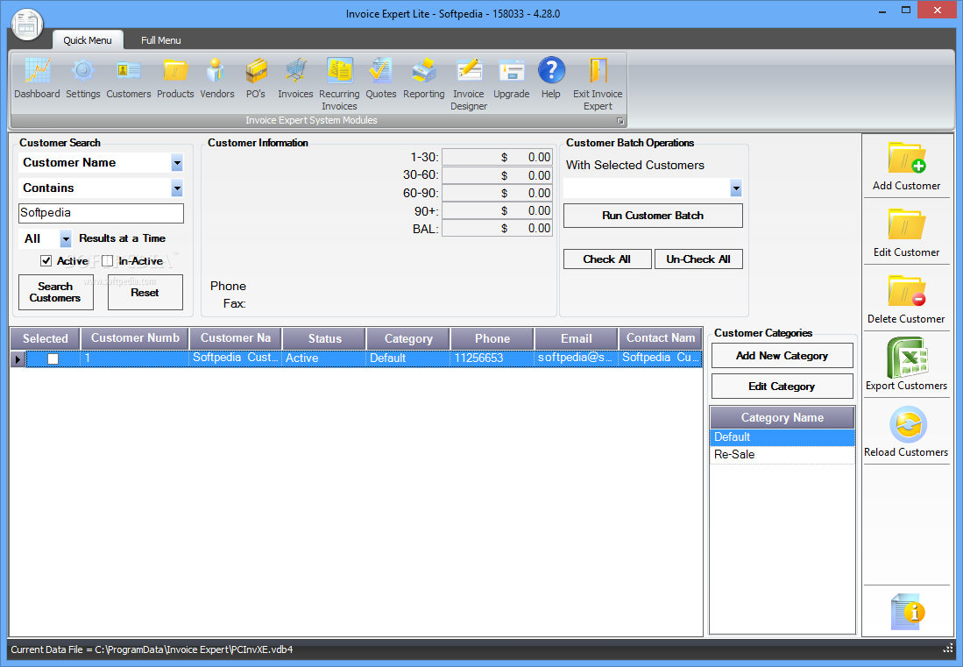Image resolution: width=963 pixels, height=667 pixels.
Task: Click the Edit Category button
Action: pyautogui.click(x=782, y=387)
